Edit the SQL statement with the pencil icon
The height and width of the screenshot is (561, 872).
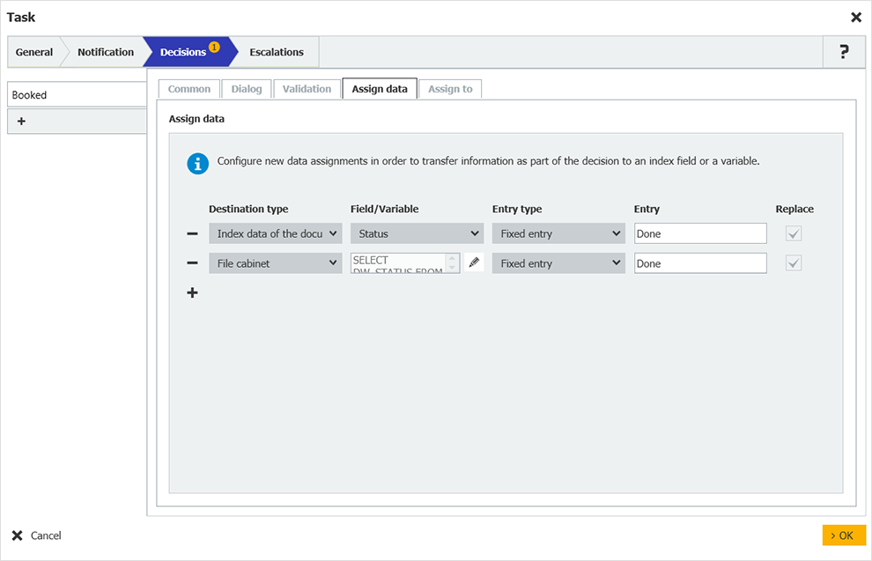pyautogui.click(x=474, y=262)
